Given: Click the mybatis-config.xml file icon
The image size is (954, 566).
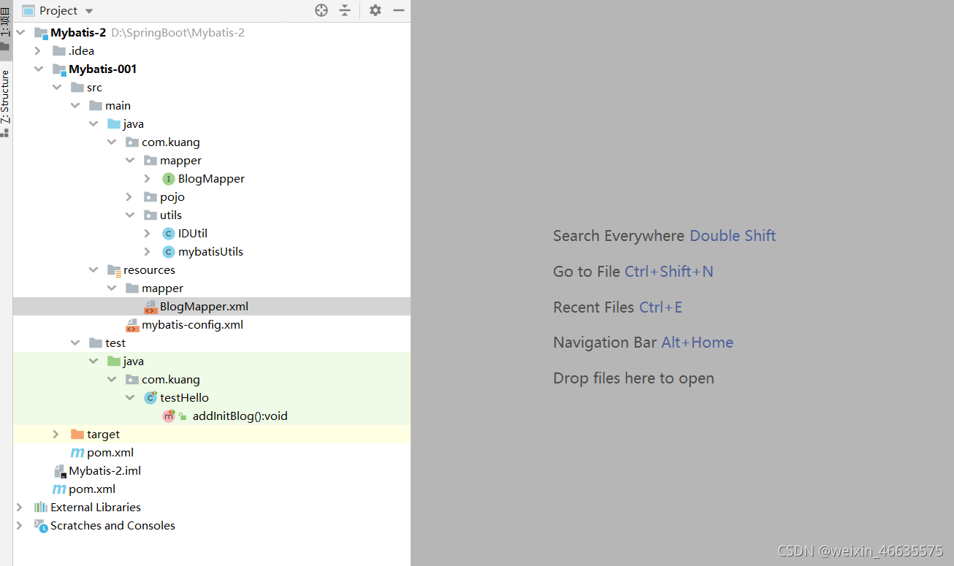Looking at the screenshot, I should tap(132, 325).
